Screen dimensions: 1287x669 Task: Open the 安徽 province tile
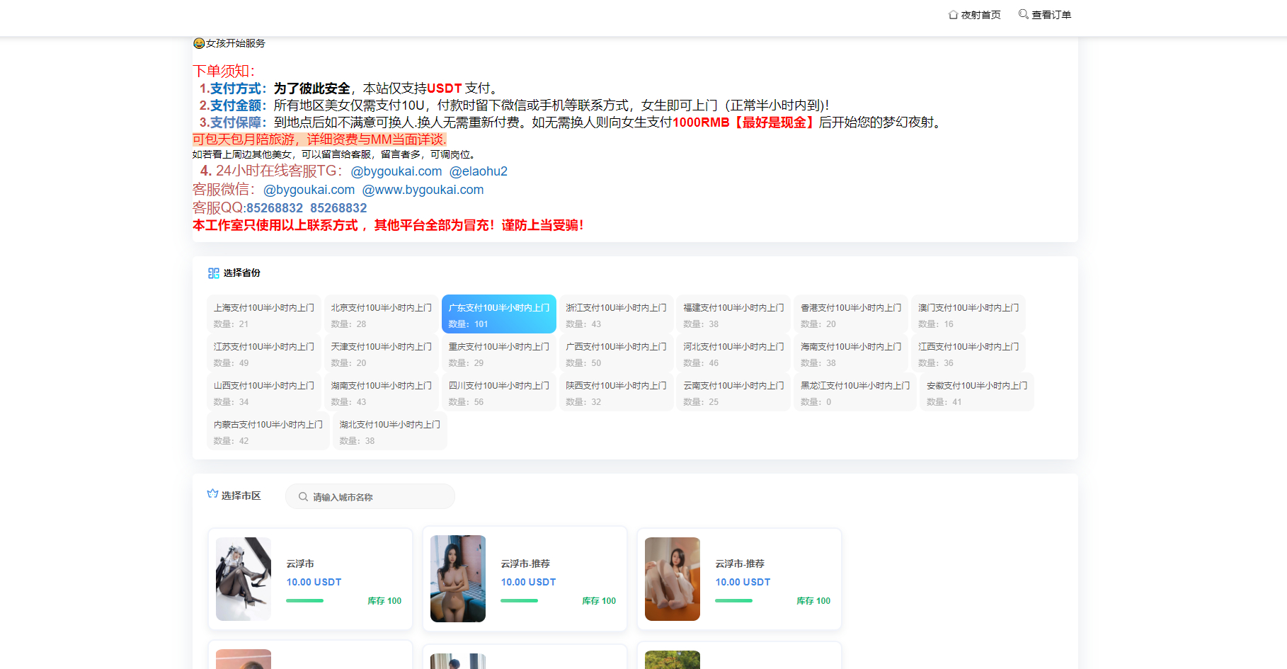978,392
